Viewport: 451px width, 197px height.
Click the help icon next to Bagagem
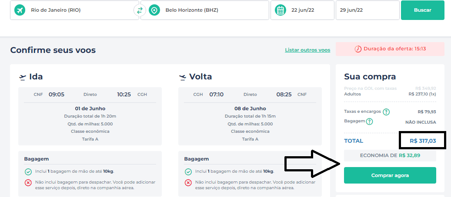[370, 121]
